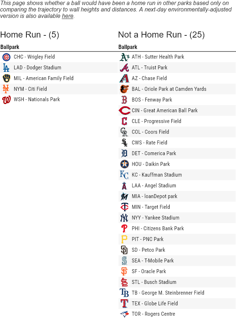Viewport: 236px width, 320px height.
Task: Click the Not a Home Run - (25) heading
Action: pos(161,35)
